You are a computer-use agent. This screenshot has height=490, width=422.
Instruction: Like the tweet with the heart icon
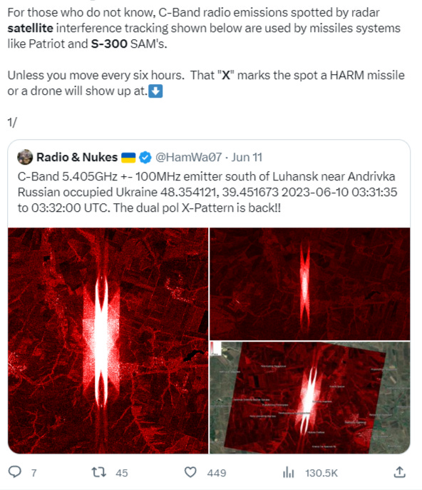(190, 472)
